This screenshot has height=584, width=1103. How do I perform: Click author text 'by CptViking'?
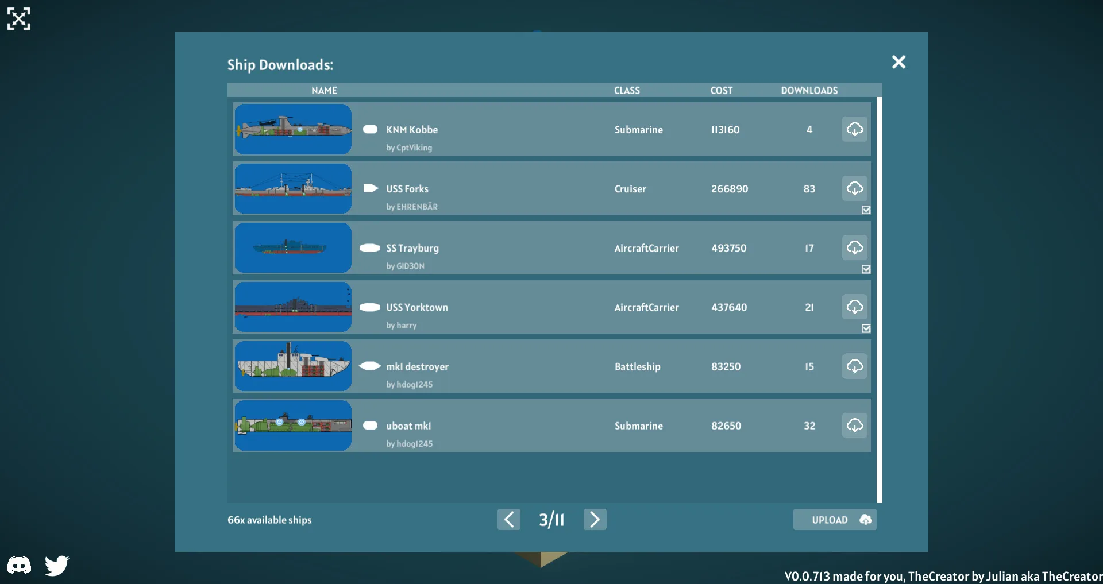409,148
